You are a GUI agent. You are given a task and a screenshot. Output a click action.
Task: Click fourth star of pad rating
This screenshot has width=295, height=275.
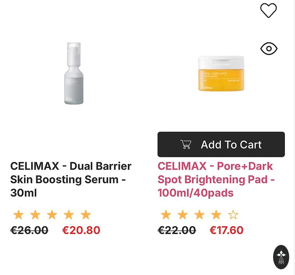216,215
